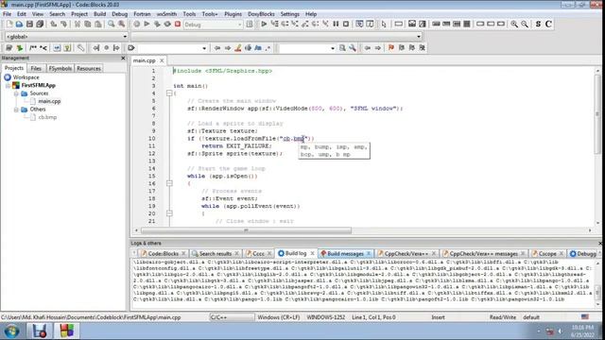Image resolution: width=605 pixels, height=340 pixels.
Task: Click the Open file toolbar icon
Action: point(19,25)
